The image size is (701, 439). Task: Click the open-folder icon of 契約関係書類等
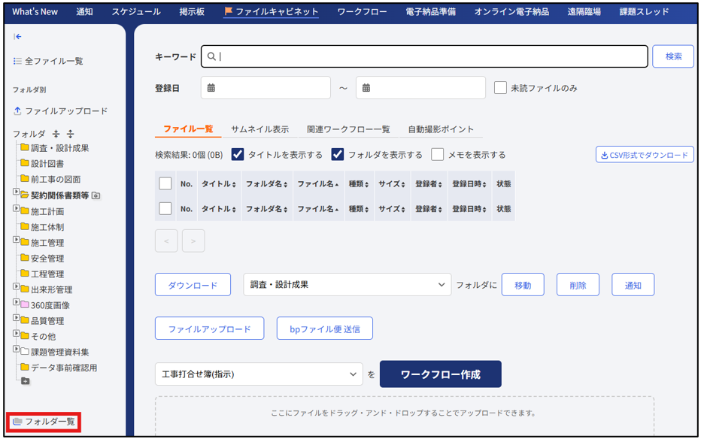25,195
